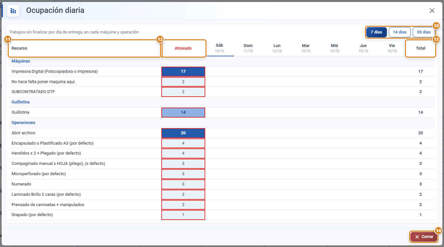Image resolution: width=444 pixels, height=247 pixels.
Task: Click overdue cell for Encapsulado o Plastificado A3
Action: coord(183,143)
